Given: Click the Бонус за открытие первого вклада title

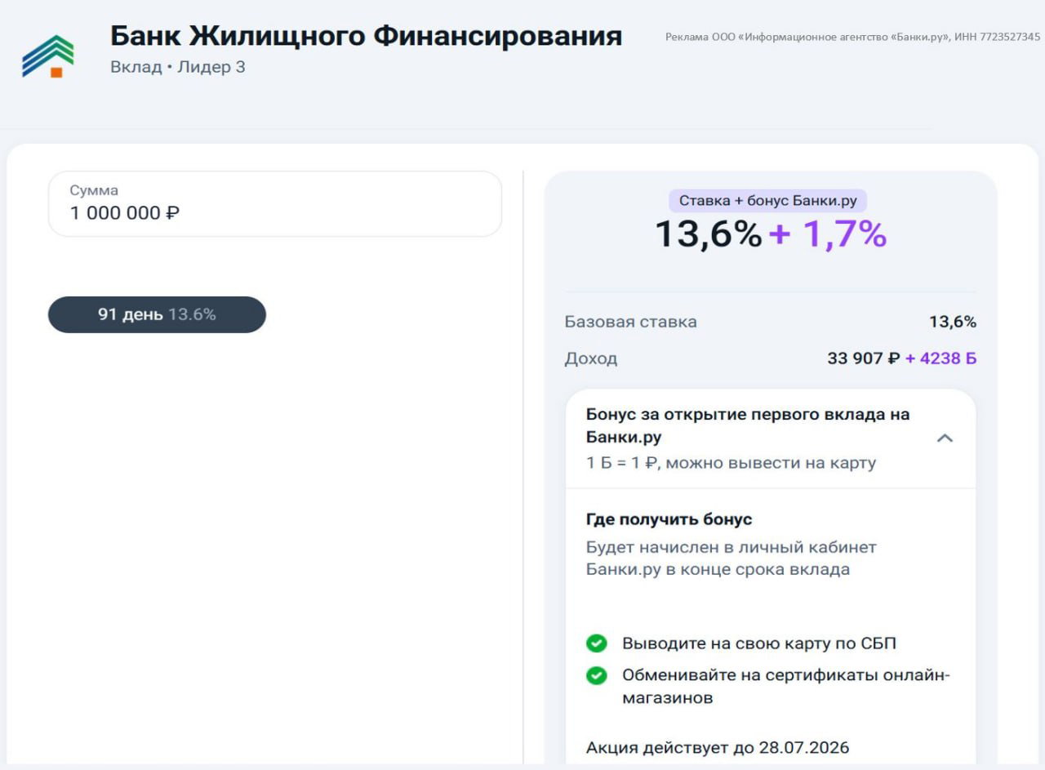Looking at the screenshot, I should click(x=748, y=425).
